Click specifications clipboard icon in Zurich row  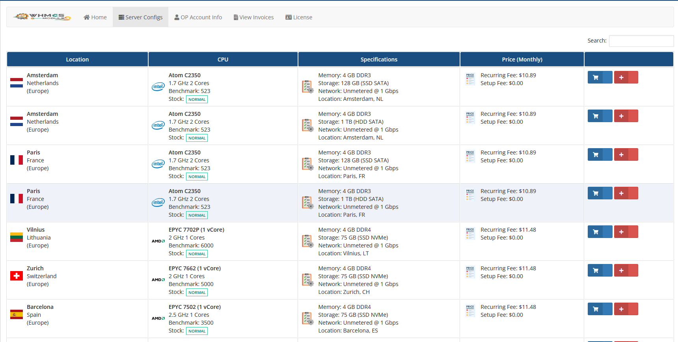click(x=308, y=280)
